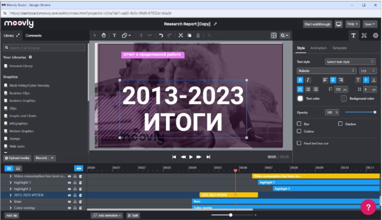
Task: Click Start walkthrough button
Action: click(317, 24)
